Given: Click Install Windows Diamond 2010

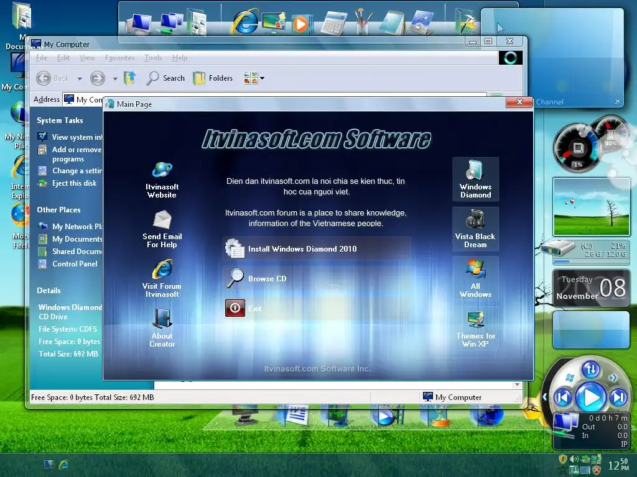Looking at the screenshot, I should click(x=317, y=248).
